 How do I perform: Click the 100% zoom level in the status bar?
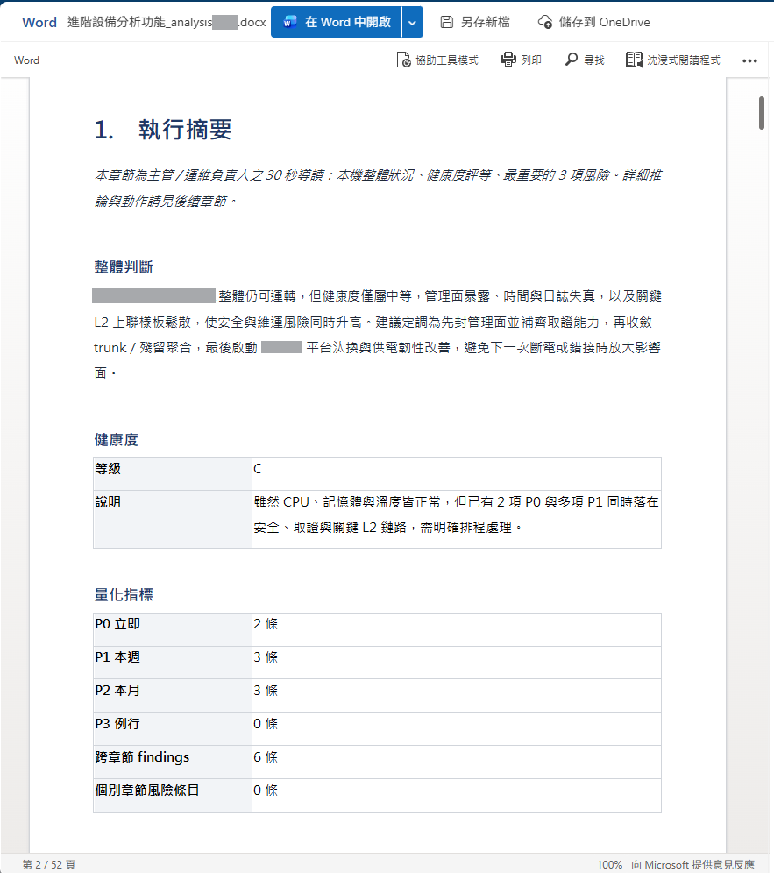click(x=610, y=864)
